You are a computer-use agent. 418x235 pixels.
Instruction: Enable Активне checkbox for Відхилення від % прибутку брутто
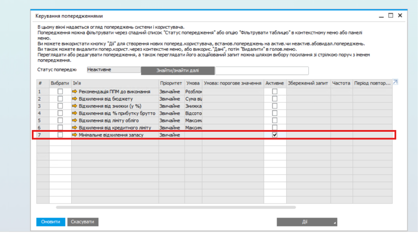coord(275,113)
